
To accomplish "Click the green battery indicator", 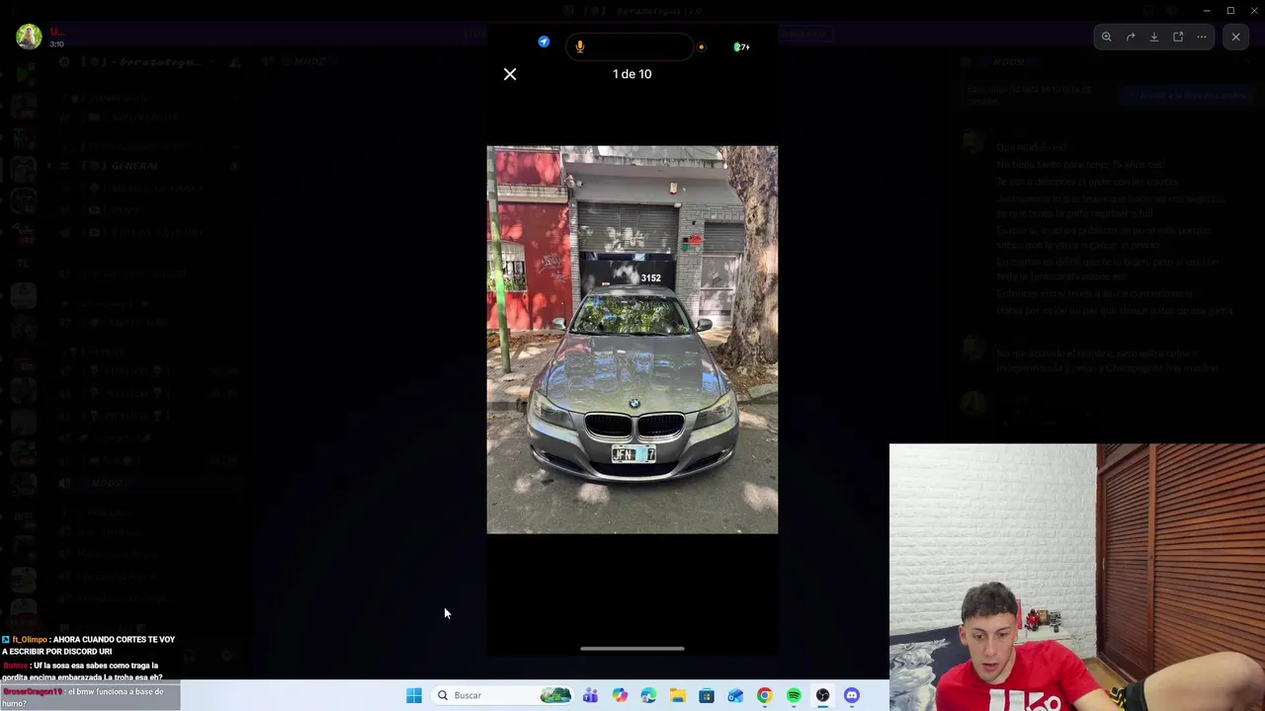I will point(741,46).
